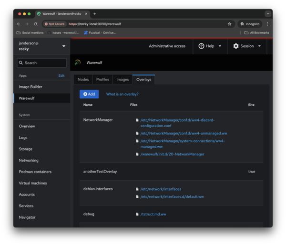Open the All Bookmarks folder
The height and width of the screenshot is (245, 286).
257,33
